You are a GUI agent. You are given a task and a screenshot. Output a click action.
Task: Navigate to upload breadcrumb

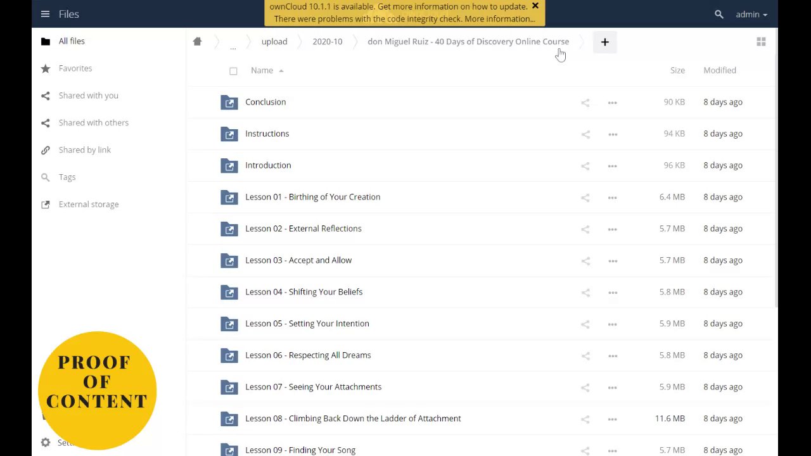pyautogui.click(x=274, y=41)
